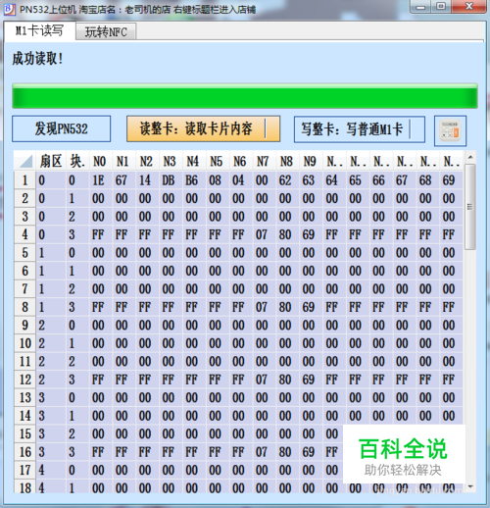Screen dimensions: 490x508
Task: Click 成功读取! status message
Action: 37,59
